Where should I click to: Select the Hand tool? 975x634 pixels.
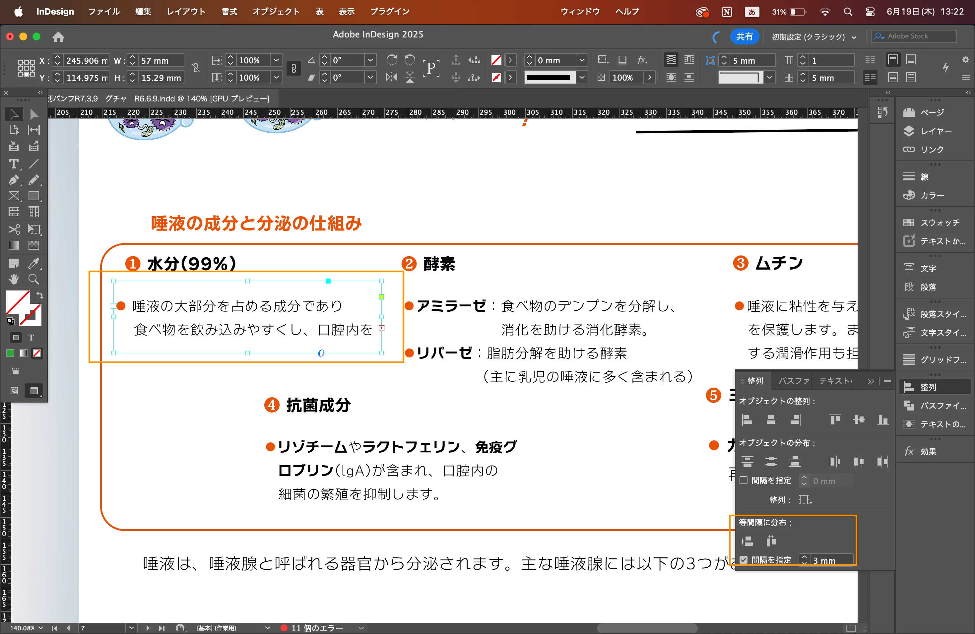14,280
